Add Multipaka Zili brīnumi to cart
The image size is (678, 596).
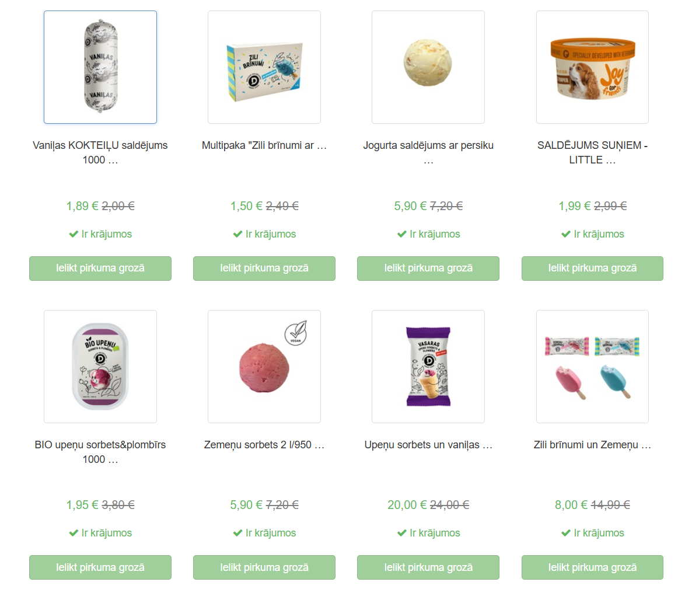pyautogui.click(x=264, y=268)
